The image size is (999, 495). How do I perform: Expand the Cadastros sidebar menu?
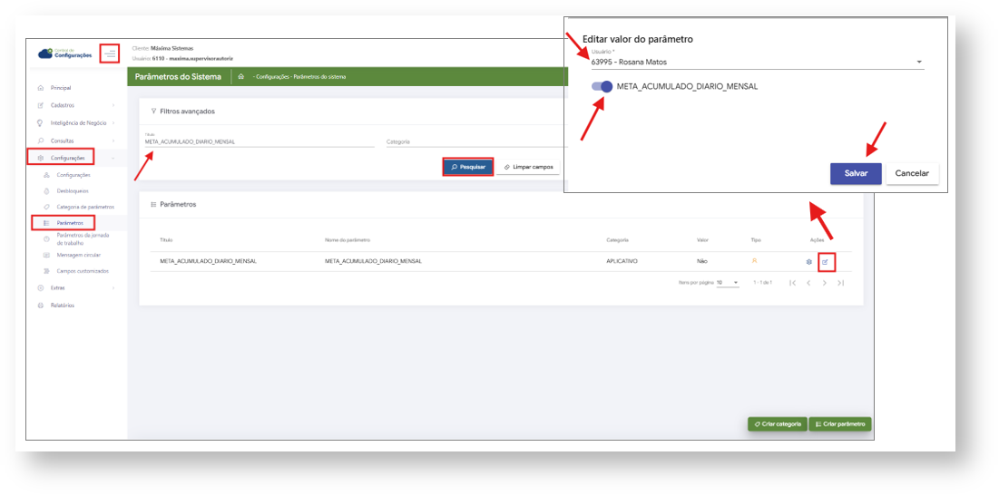point(76,105)
